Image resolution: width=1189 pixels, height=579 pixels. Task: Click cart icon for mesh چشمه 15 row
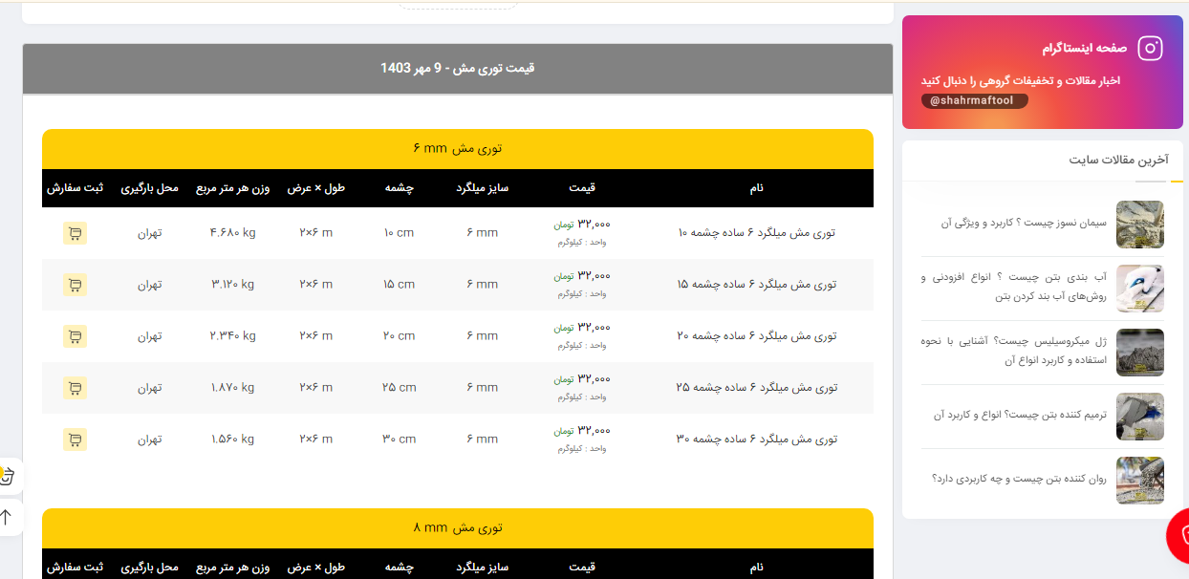pos(75,285)
